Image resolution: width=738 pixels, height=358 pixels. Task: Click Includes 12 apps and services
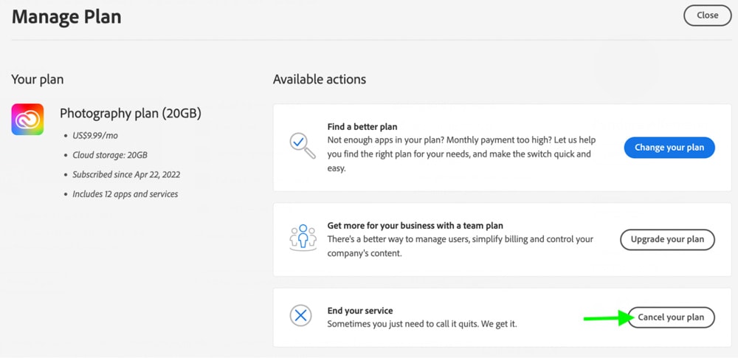(125, 194)
